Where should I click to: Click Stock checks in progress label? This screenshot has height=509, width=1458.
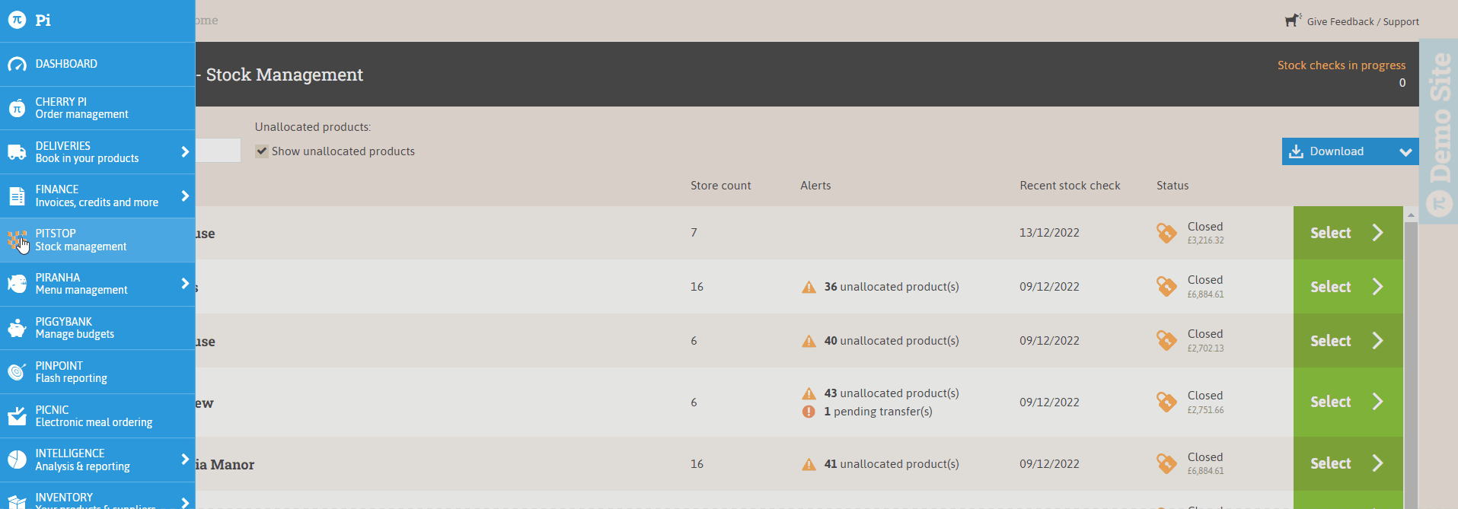1342,65
